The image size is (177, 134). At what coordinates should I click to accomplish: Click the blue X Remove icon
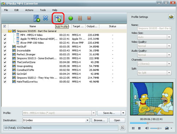[46, 18]
